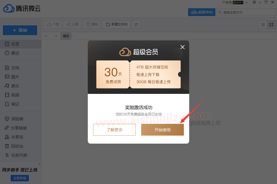Open the settings gear icon in title bar
This screenshot has height=184, width=277.
[254, 2]
